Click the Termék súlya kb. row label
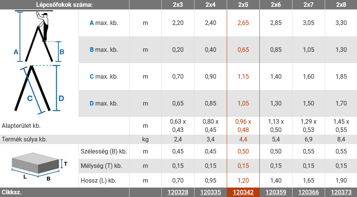The width and height of the screenshot is (357, 197). [x=24, y=139]
